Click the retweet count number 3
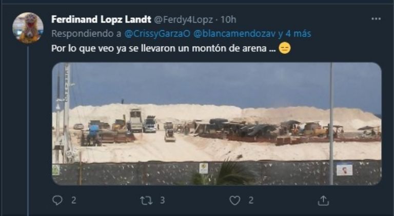Viewport: 394px width, 216px height. pos(163,200)
